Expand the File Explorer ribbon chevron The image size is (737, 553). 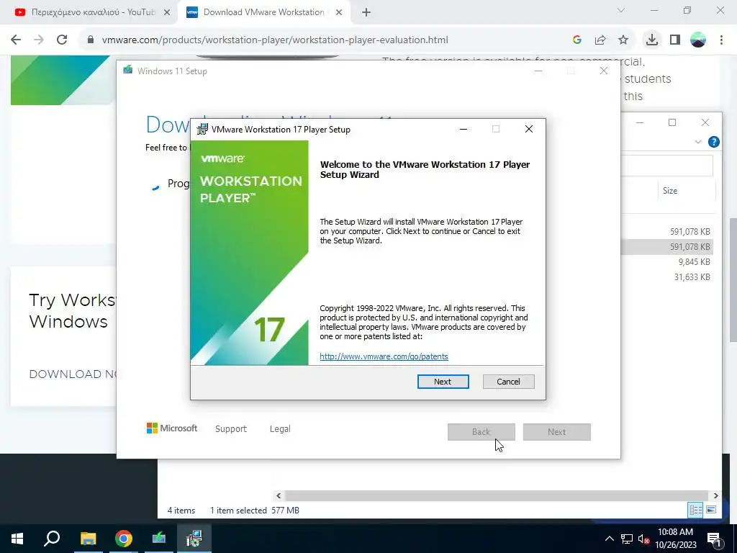(x=698, y=142)
